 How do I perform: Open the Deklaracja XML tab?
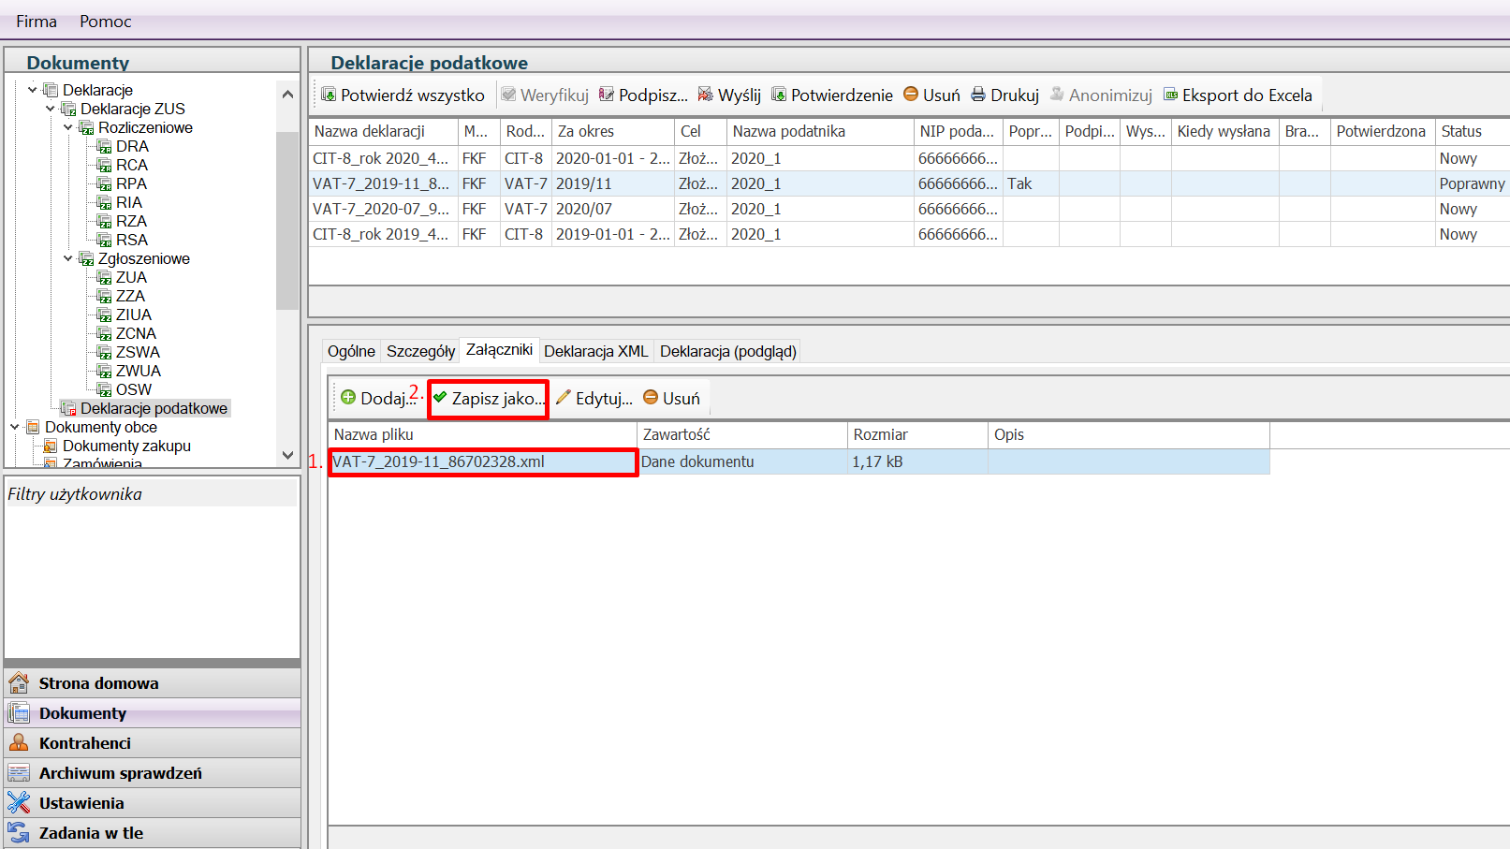coord(595,351)
